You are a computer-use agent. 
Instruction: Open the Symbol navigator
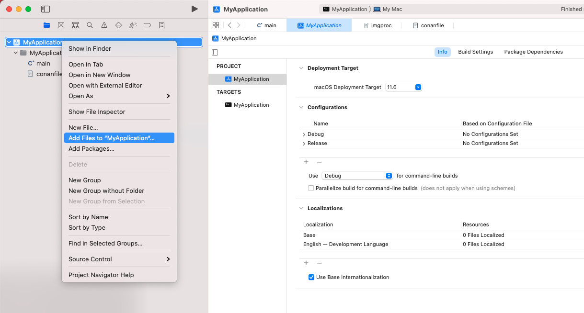(75, 25)
